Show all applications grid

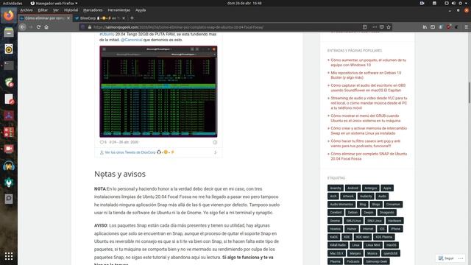pos(9,256)
